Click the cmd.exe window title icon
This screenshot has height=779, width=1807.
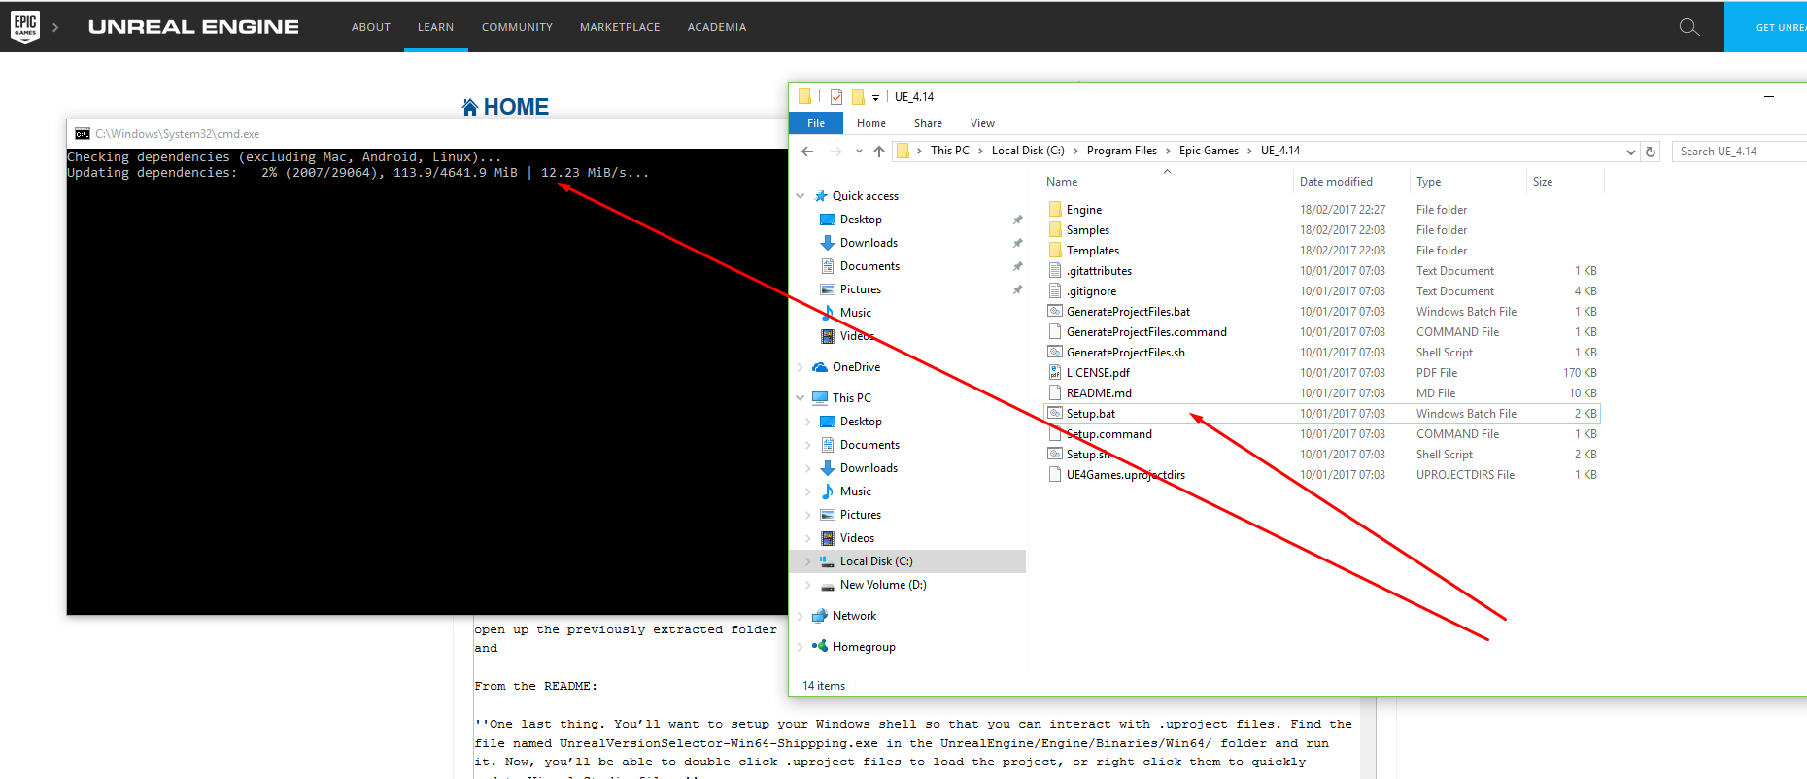pos(83,134)
